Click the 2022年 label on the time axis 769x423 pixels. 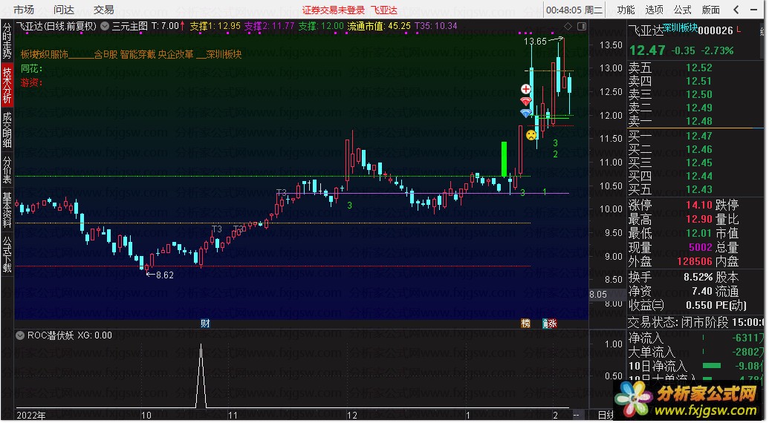(31, 416)
